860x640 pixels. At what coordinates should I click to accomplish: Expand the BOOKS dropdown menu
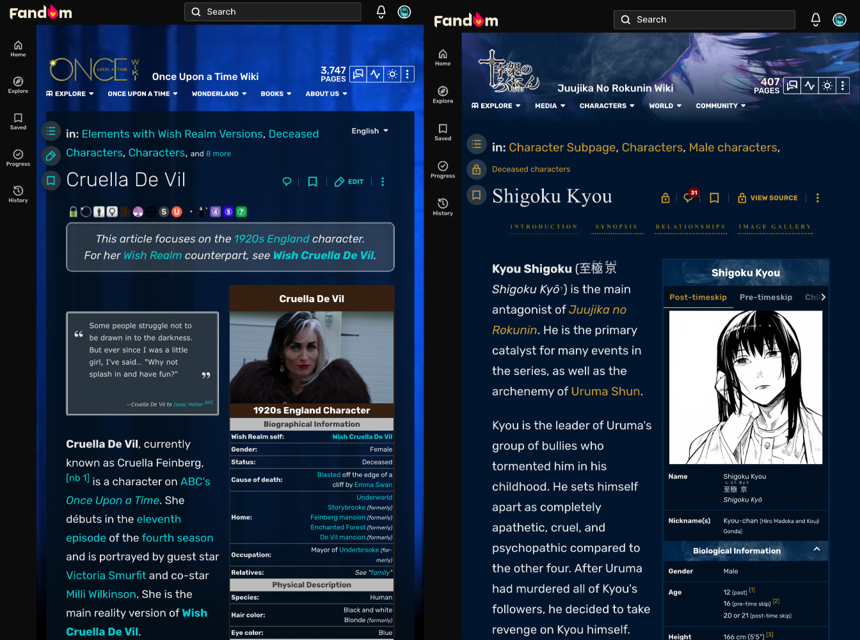click(x=276, y=94)
